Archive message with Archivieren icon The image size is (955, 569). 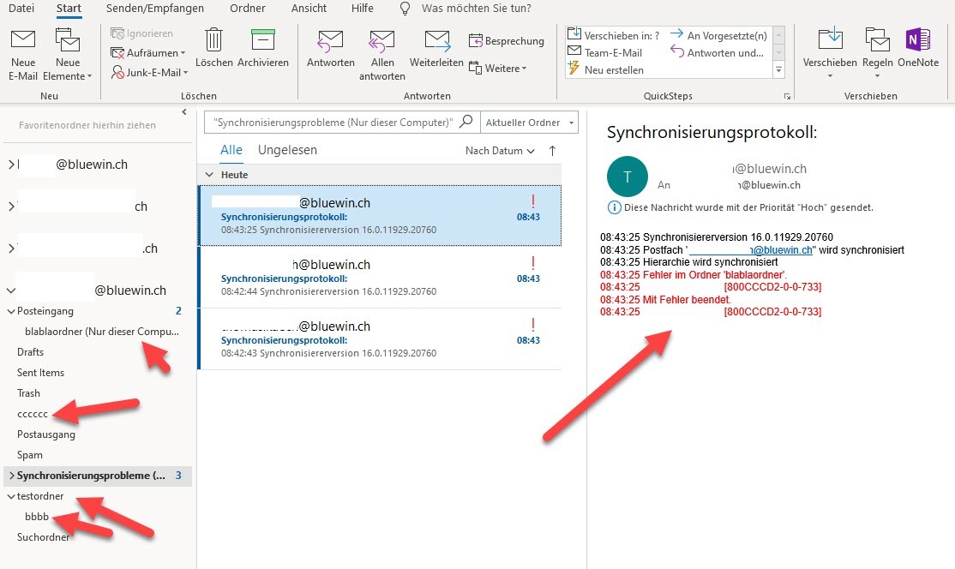click(262, 40)
